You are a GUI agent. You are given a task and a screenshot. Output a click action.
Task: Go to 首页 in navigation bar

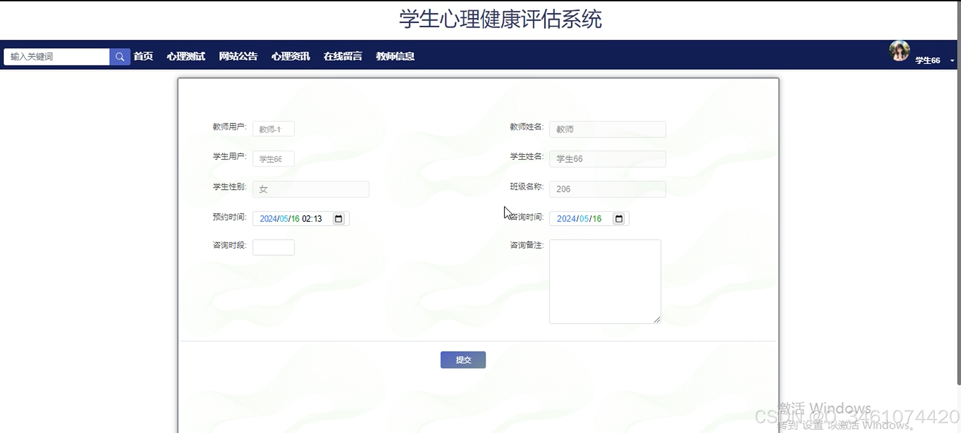tap(143, 56)
